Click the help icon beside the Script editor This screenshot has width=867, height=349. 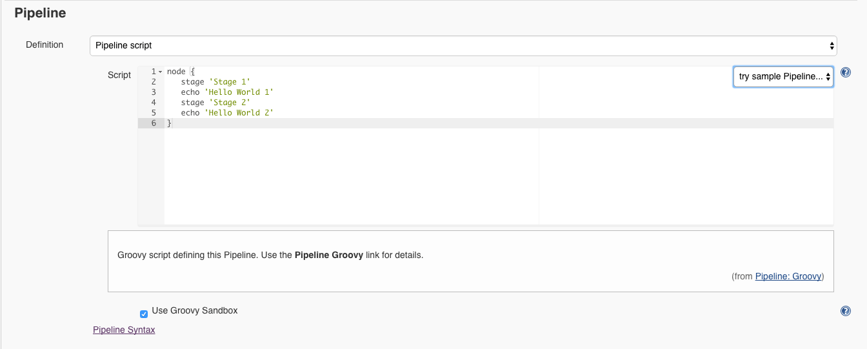(x=846, y=73)
